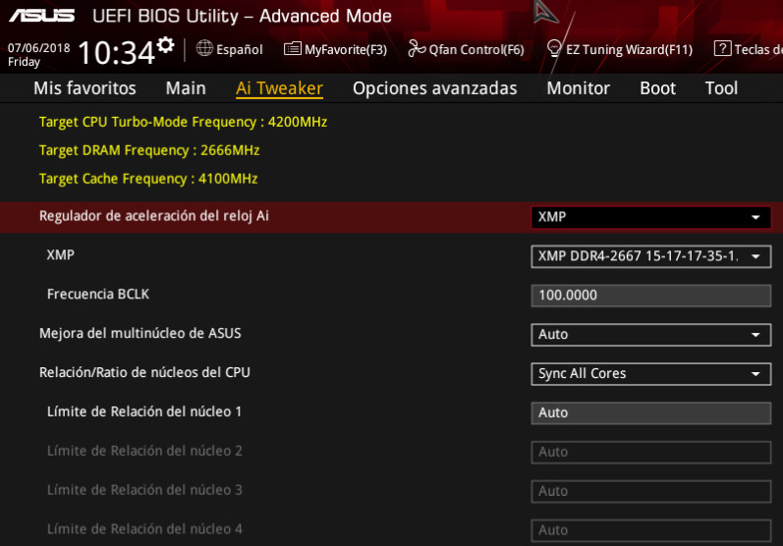Click the question mark hotkeys icon

point(722,49)
